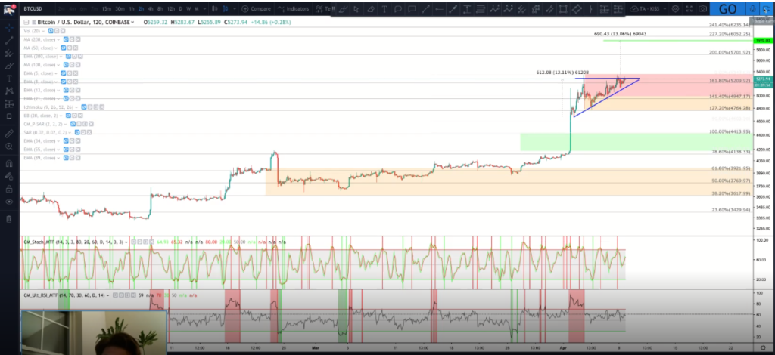Viewport: 775px width, 355px height.
Task: Open the TA - KISS layout dropdown
Action: coord(649,9)
